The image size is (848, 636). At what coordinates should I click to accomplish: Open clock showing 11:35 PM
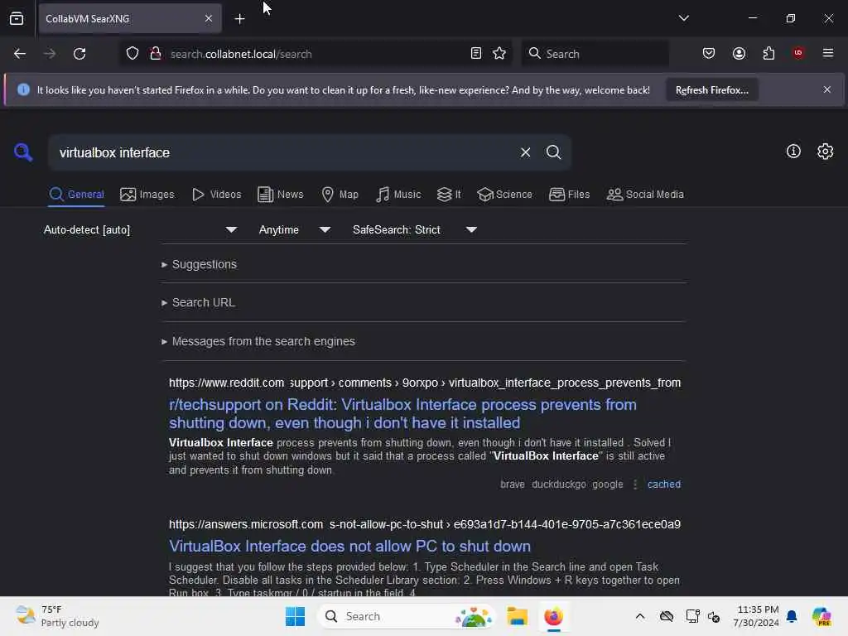(x=756, y=616)
